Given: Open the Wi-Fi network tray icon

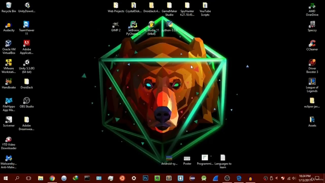Looking at the screenshot, I should pos(288,178).
